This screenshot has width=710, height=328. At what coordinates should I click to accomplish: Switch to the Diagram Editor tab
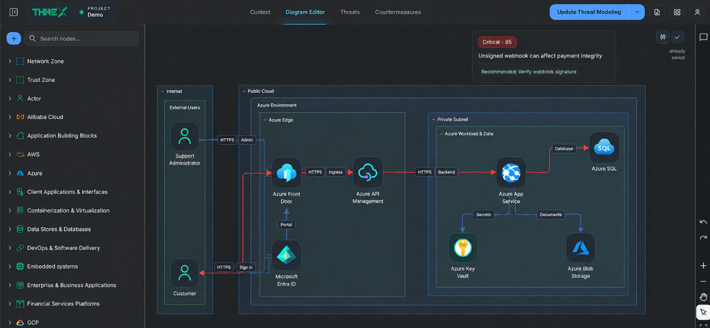click(x=305, y=12)
